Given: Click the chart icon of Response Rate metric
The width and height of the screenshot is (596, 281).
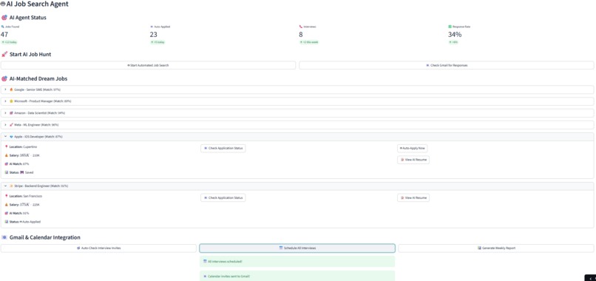Looking at the screenshot, I should click(x=450, y=27).
